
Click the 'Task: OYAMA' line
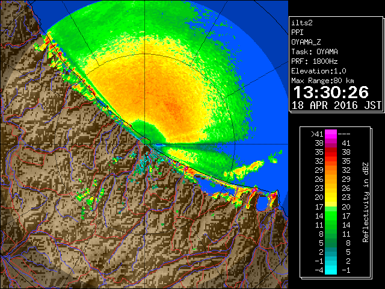coord(315,52)
